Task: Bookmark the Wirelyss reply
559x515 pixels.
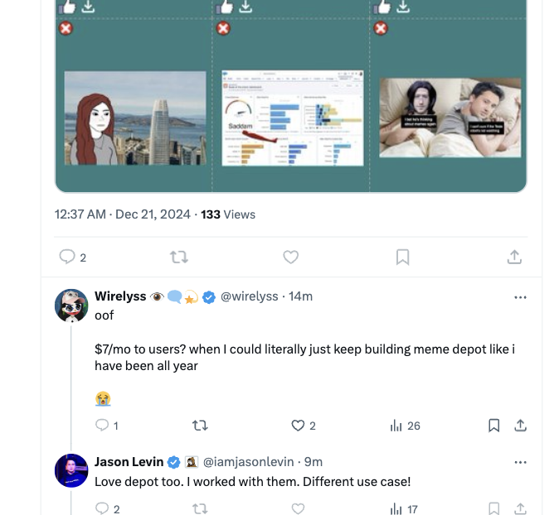Action: tap(493, 426)
